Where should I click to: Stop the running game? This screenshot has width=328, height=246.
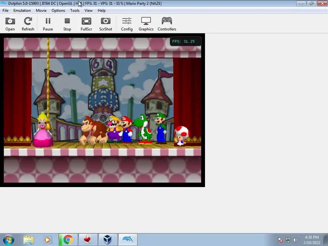(x=67, y=24)
